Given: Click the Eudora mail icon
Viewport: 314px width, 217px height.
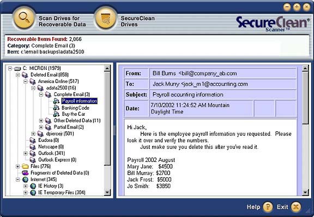Looking at the screenshot, I should click(33, 140).
